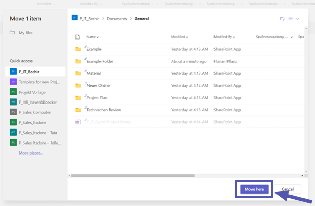
Task: Open the view options list icon
Action: (291, 19)
